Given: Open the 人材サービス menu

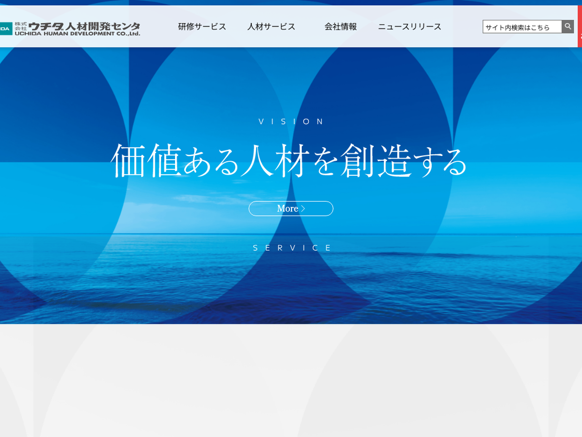Looking at the screenshot, I should [x=271, y=27].
